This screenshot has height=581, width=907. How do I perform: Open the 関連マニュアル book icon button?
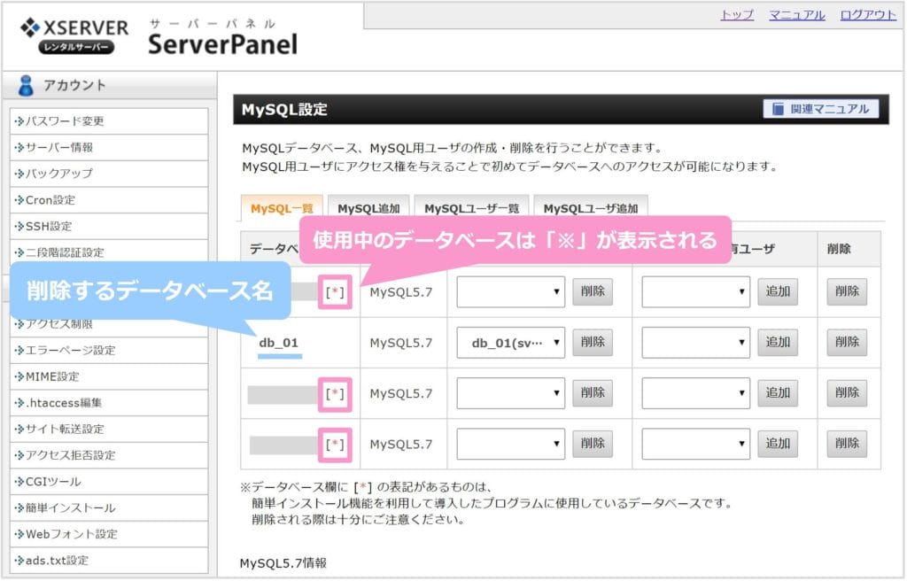tap(820, 109)
